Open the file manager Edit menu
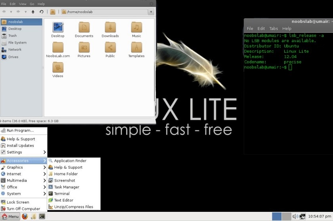 13,4
